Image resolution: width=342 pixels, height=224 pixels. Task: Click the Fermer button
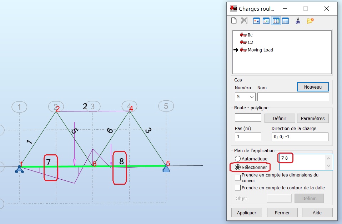click(x=282, y=213)
